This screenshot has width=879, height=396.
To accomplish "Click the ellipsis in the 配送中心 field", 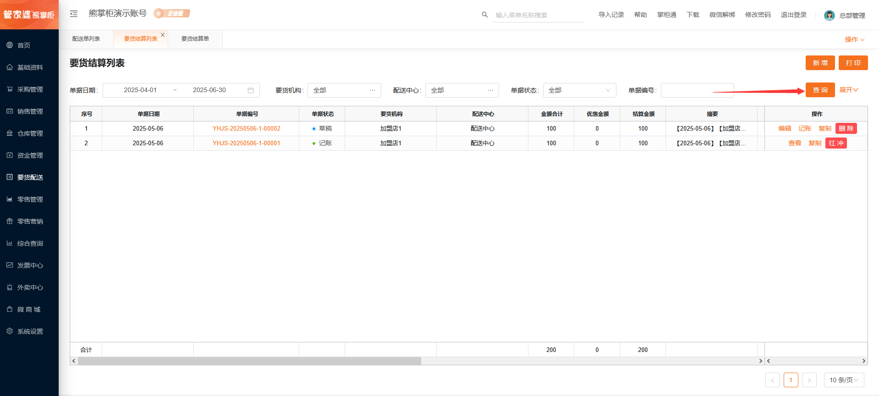I will click(490, 90).
